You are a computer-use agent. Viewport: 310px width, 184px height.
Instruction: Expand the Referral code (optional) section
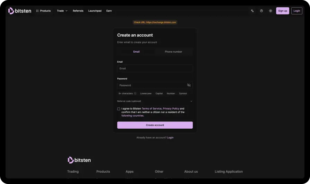coord(155,101)
